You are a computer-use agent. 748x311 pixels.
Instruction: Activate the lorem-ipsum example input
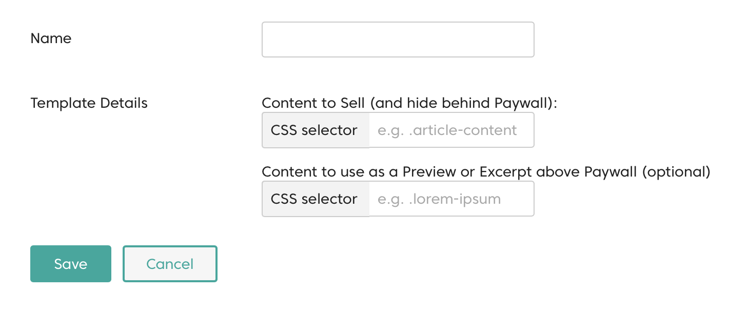click(x=451, y=199)
